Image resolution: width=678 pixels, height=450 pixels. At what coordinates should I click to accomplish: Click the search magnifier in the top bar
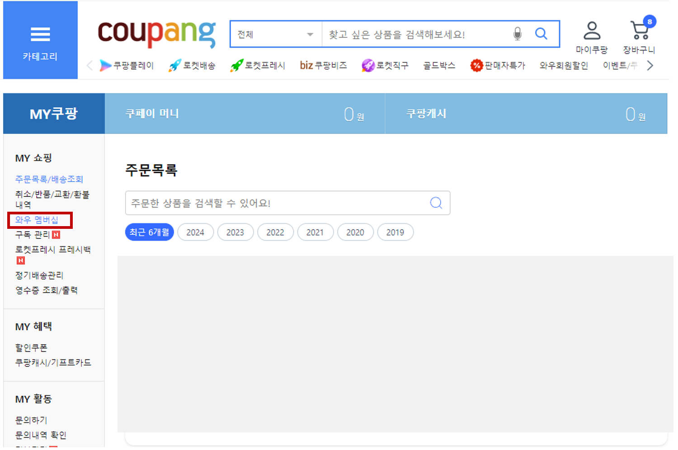[x=541, y=33]
